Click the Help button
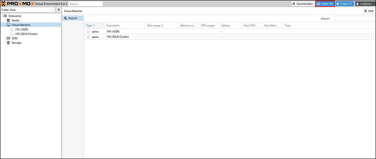 369,11
